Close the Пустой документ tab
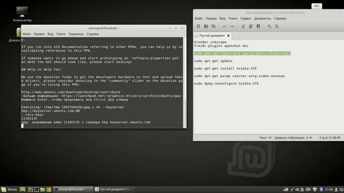The width and height of the screenshot is (344, 193). click(228, 35)
